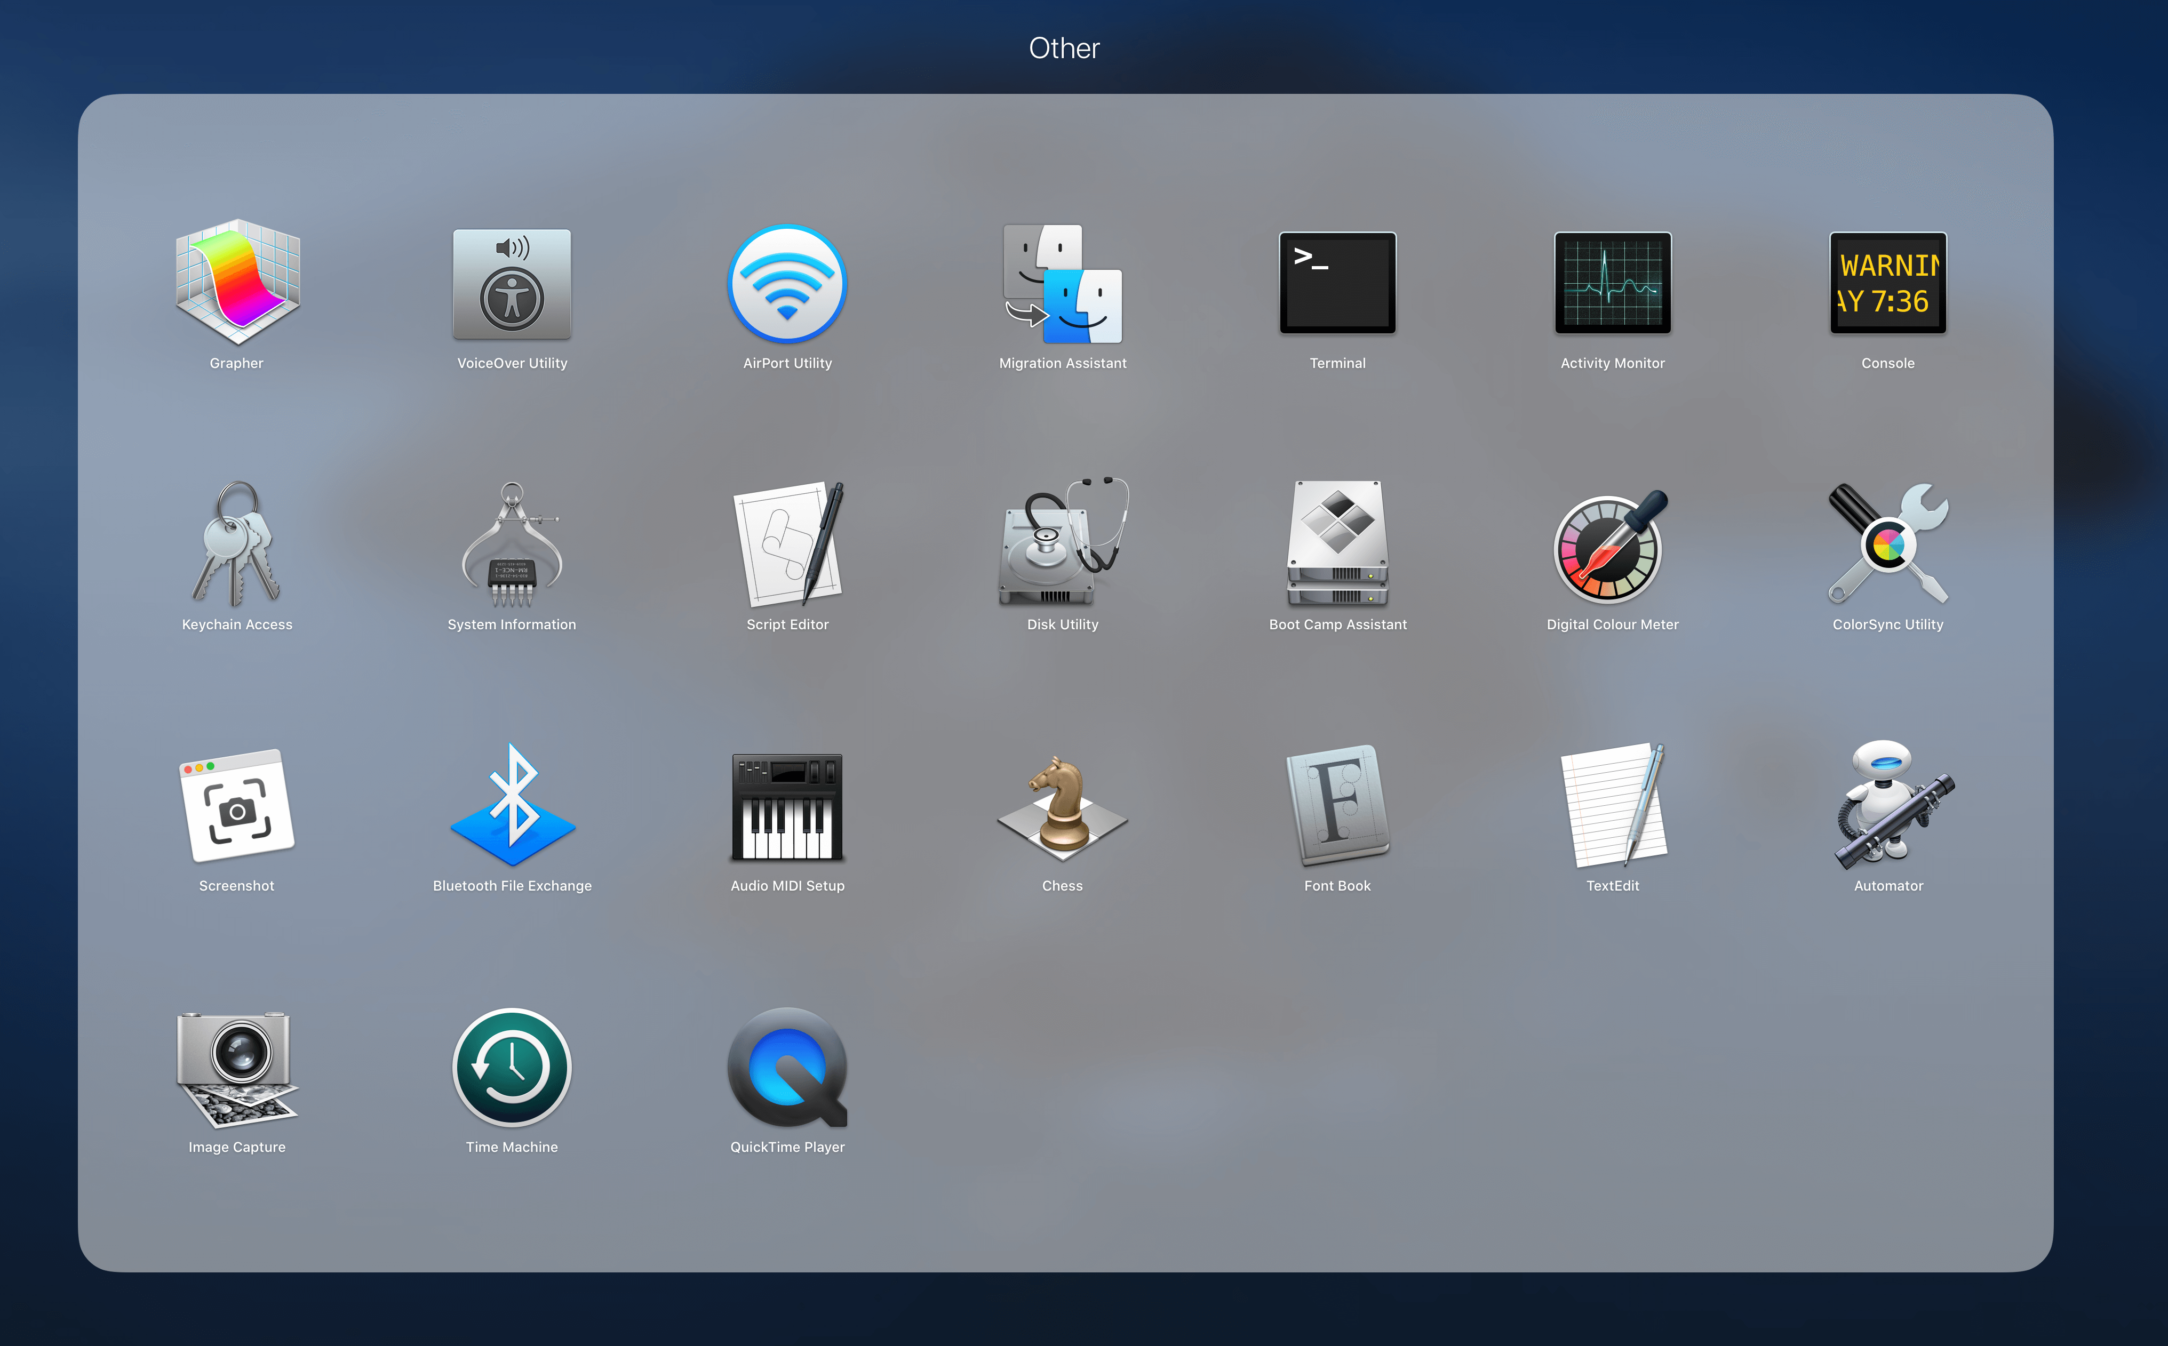Open Script Editor

[787, 544]
